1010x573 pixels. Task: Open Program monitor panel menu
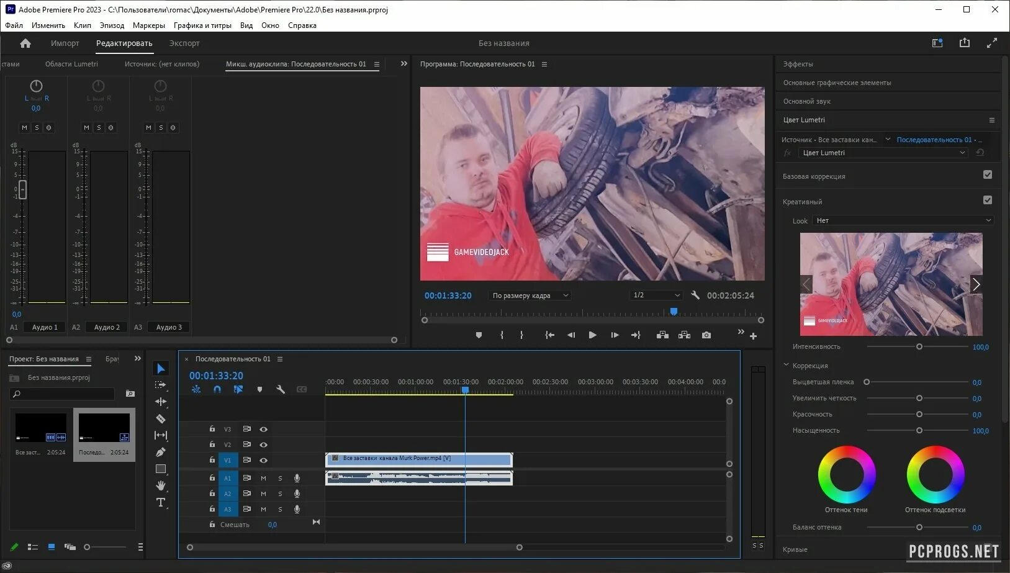[544, 65]
